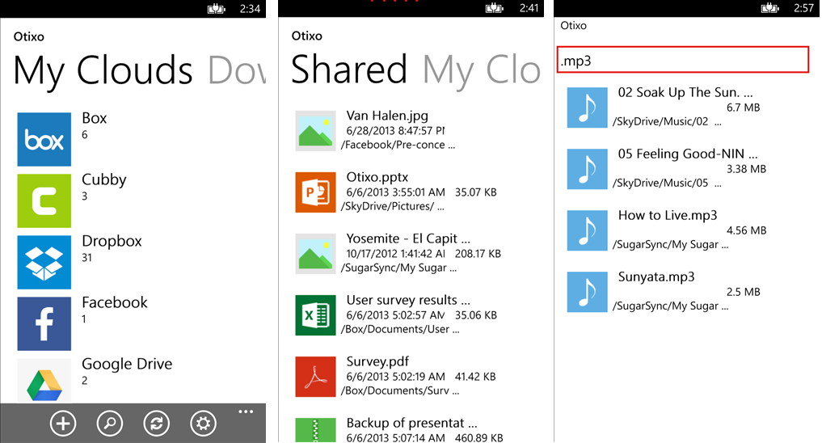Image resolution: width=822 pixels, height=443 pixels.
Task: Click the /Facebook/Pre-conce path text
Action: pos(398,145)
